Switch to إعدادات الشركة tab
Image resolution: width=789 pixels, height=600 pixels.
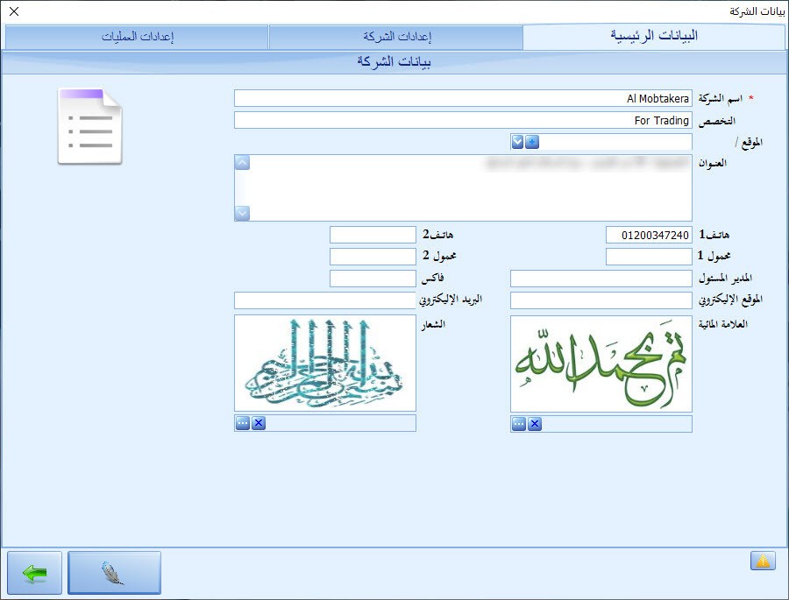click(396, 37)
